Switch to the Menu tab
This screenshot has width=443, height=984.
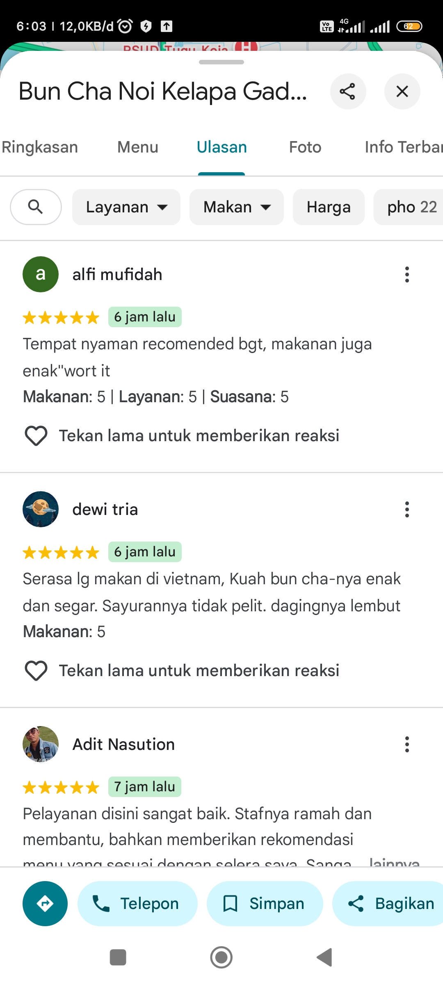pyautogui.click(x=138, y=147)
